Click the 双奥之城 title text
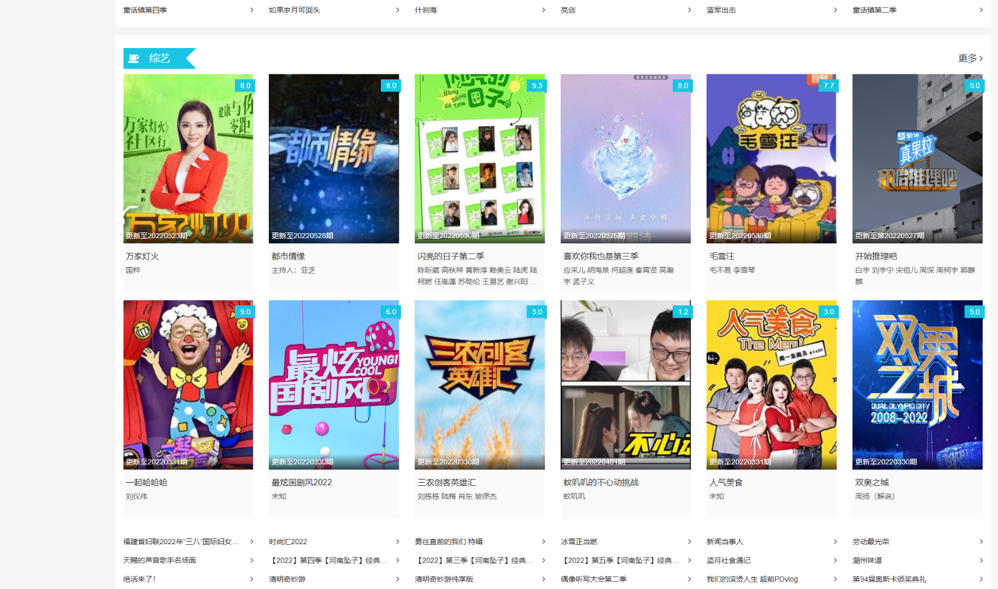Image resolution: width=998 pixels, height=589 pixels. tap(871, 482)
